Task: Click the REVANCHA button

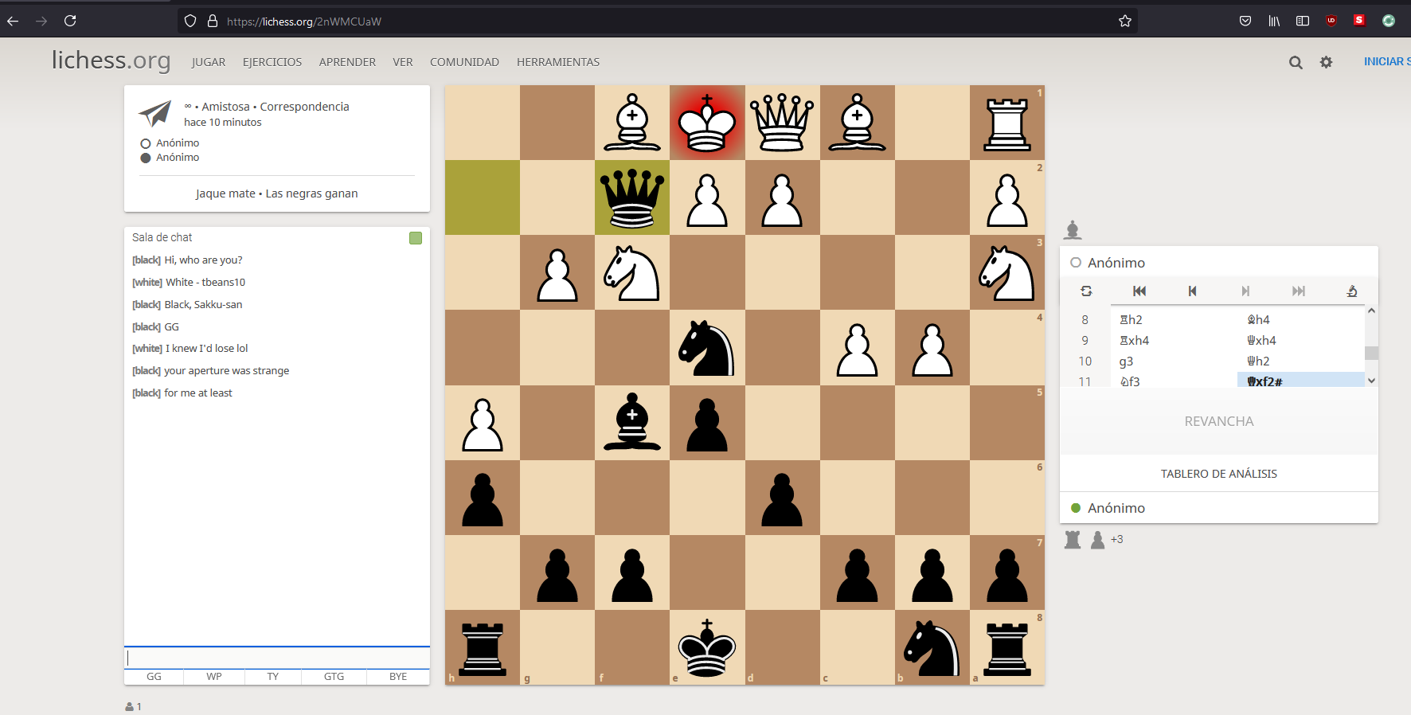Action: tap(1218, 421)
